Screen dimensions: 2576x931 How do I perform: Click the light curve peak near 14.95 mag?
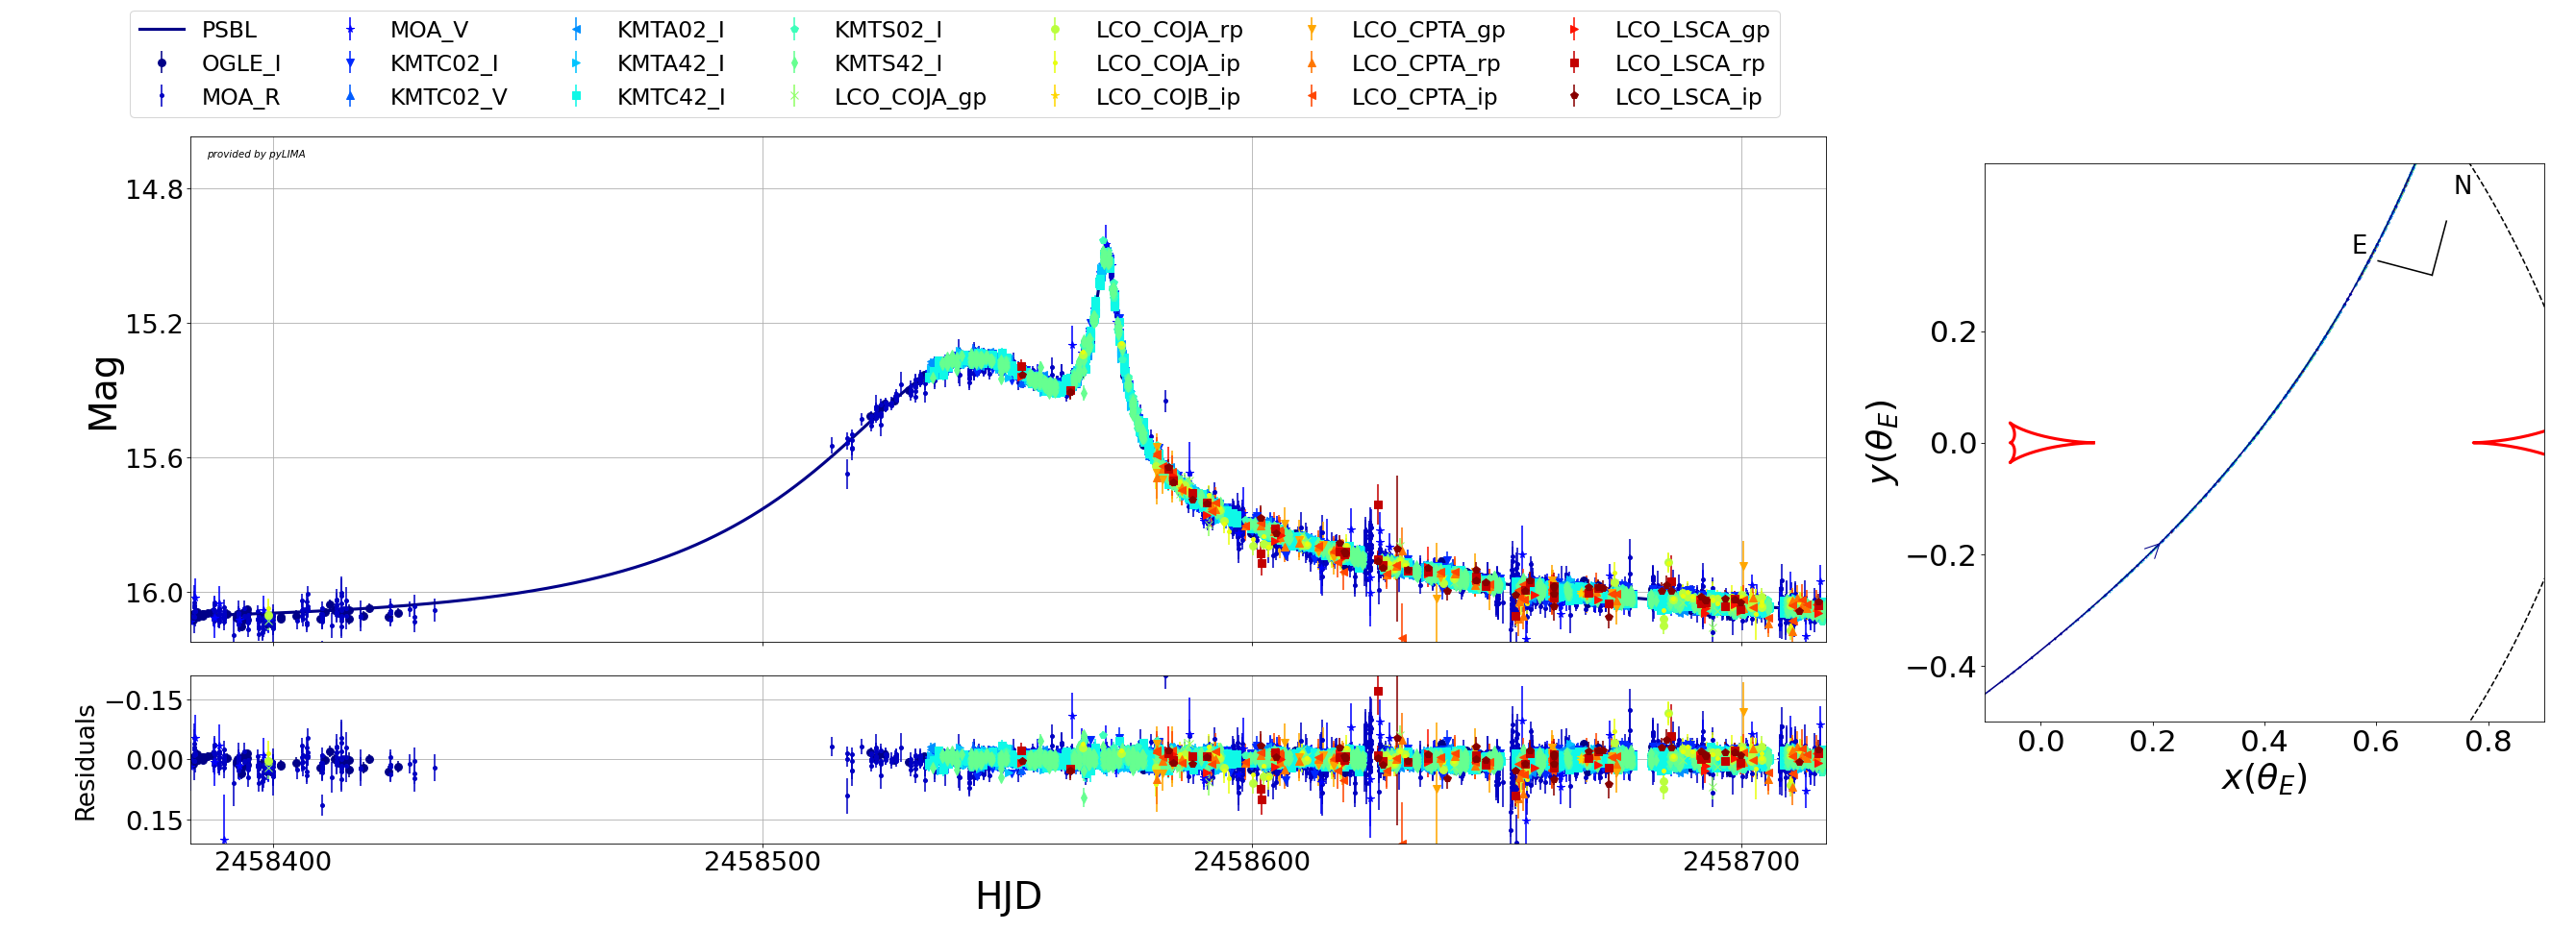point(1105,246)
